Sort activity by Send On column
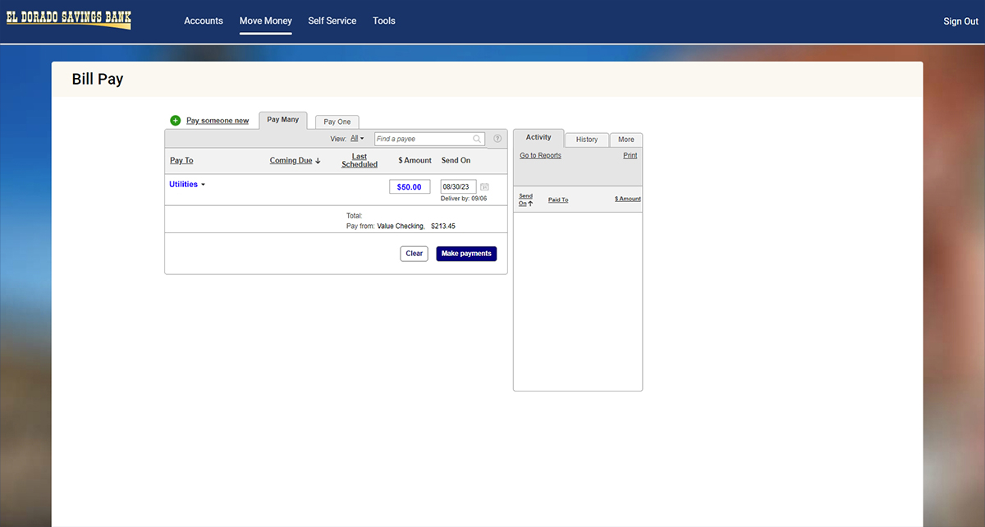 pos(525,199)
